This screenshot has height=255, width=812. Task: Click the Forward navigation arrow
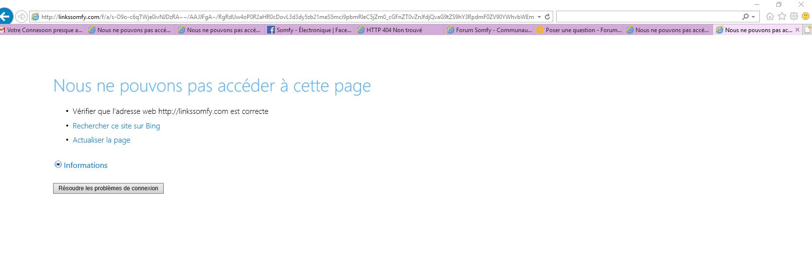coord(21,17)
